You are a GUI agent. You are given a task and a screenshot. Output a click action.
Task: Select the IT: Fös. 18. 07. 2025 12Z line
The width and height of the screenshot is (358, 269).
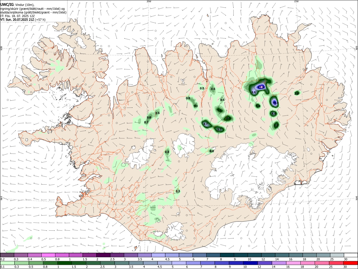[x=18, y=16]
